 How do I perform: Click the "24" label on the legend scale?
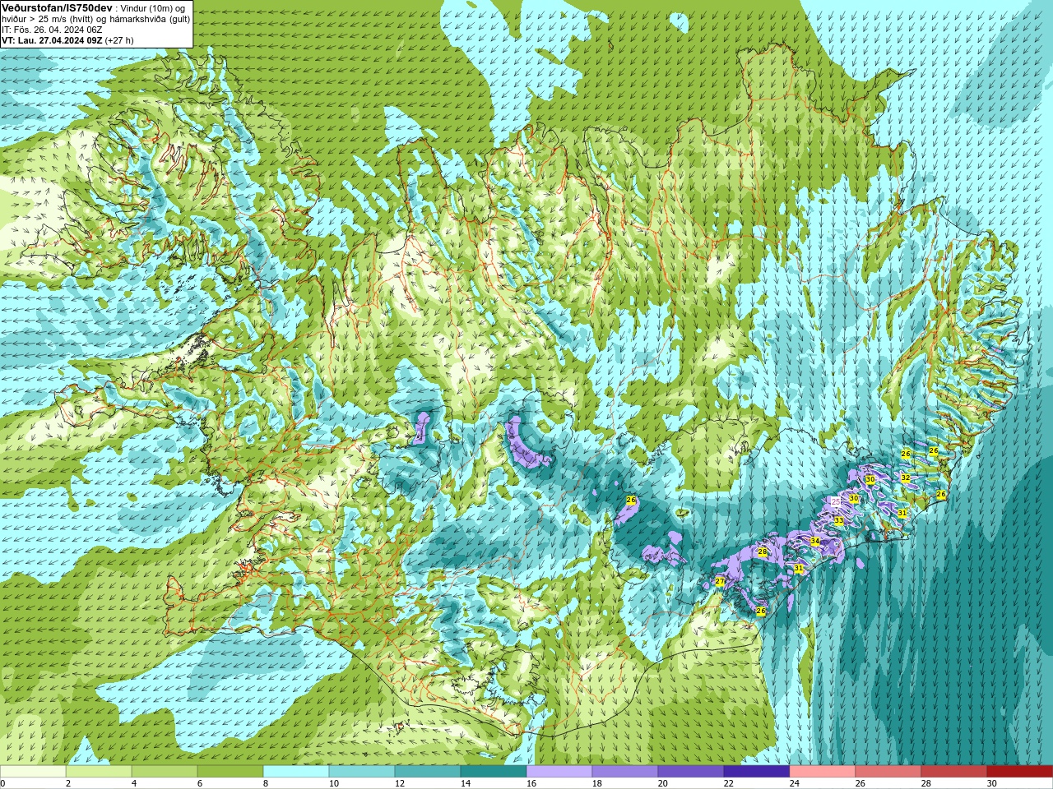[x=795, y=783]
